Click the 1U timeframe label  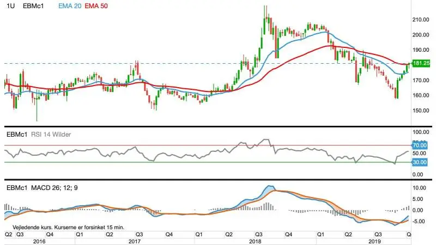[10, 6]
